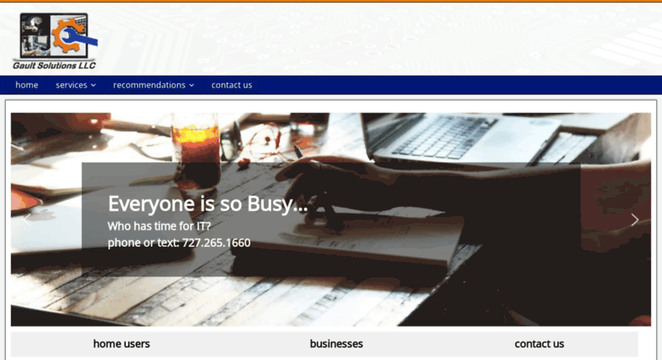Click the phone number 727.265.1660
662x360 pixels.
click(x=216, y=243)
